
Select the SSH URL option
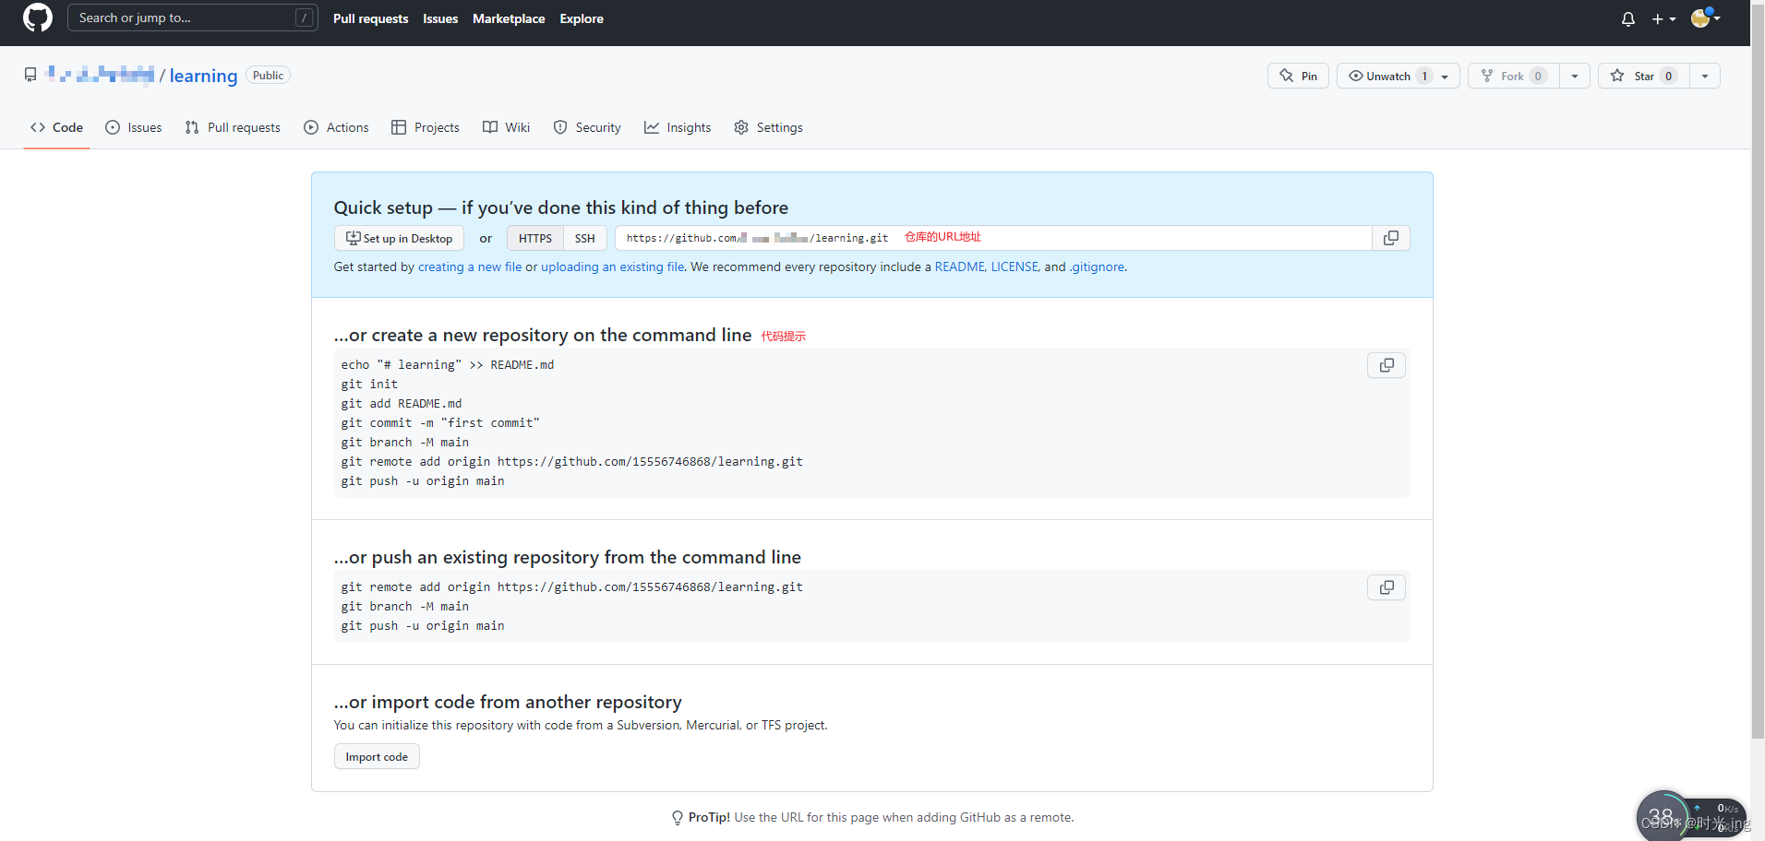coord(585,238)
